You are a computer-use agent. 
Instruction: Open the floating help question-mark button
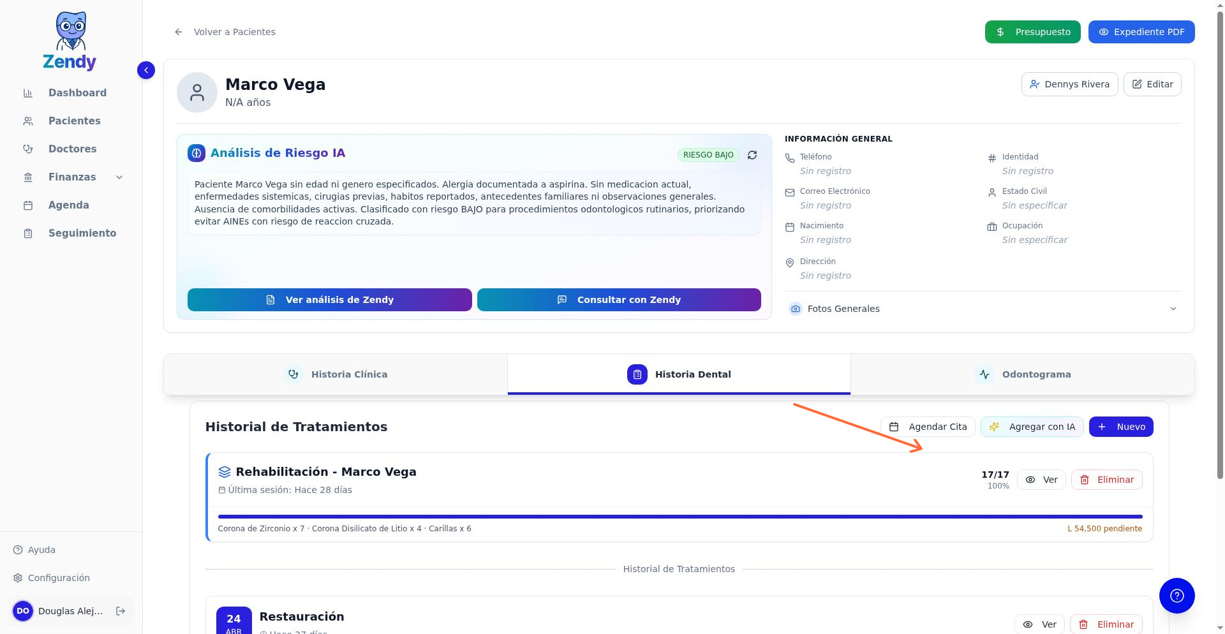point(1177,596)
